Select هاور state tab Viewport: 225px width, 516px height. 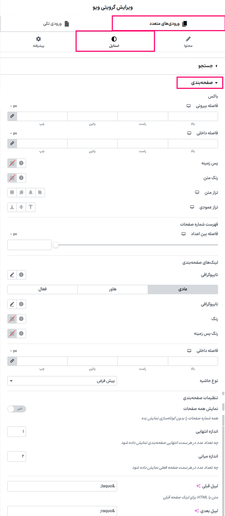(113, 289)
